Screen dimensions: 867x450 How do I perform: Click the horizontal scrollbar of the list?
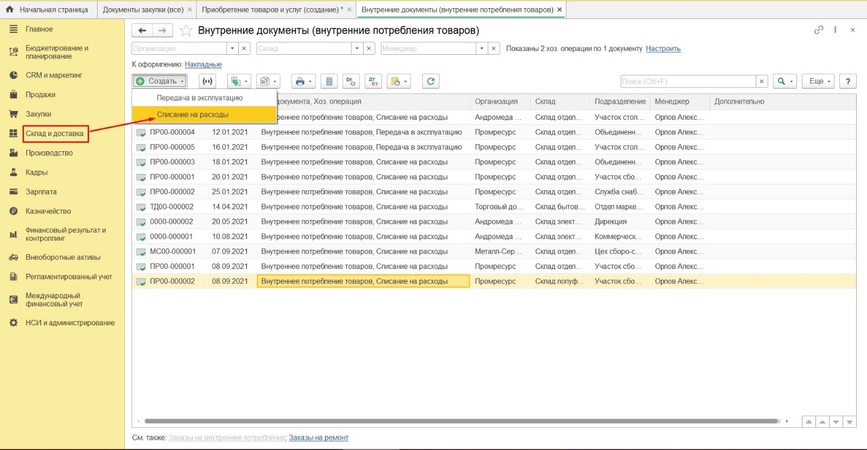(x=462, y=421)
